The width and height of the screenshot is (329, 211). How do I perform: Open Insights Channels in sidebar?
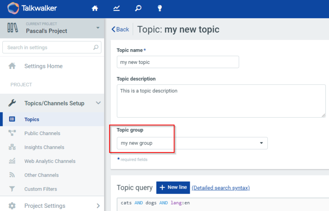click(x=44, y=147)
